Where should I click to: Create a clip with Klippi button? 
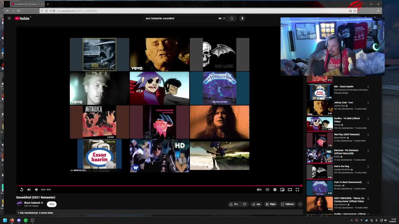click(x=270, y=204)
